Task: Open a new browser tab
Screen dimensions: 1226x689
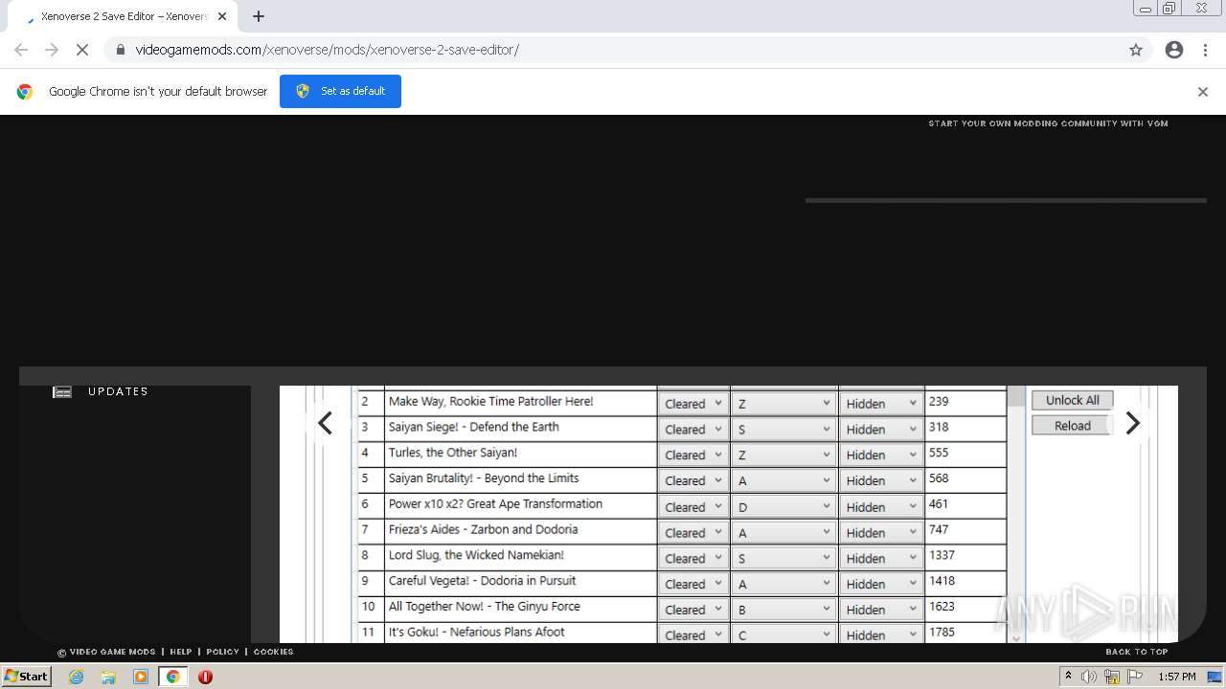Action: pos(259,16)
